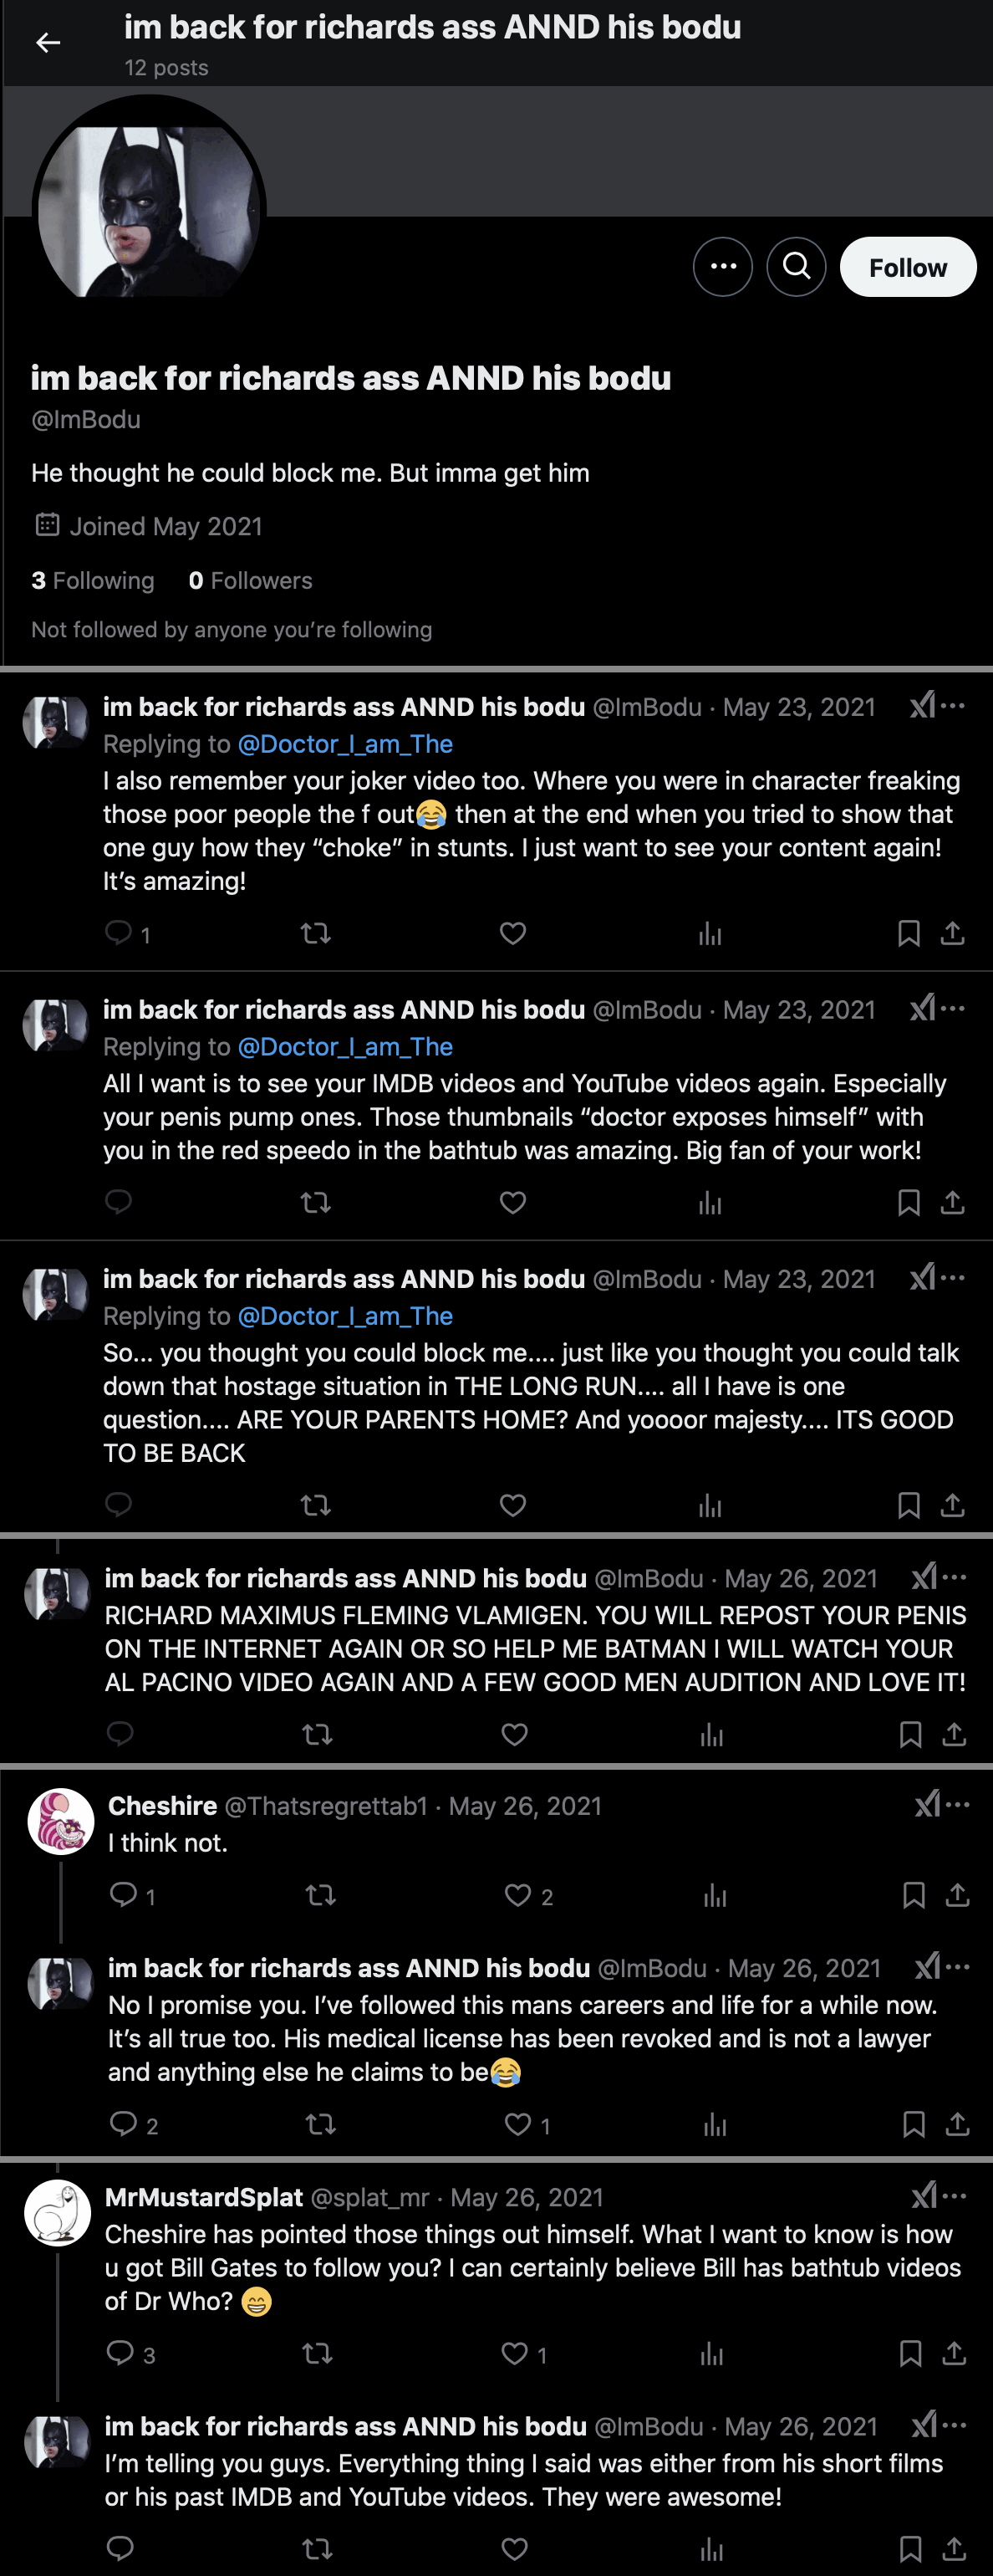The image size is (993, 2576).
Task: Open @Doctor_I_am_The mention in first reply
Action: tap(344, 744)
